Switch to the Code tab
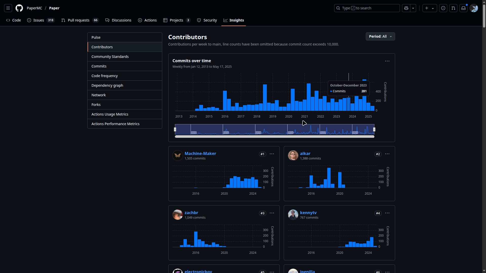 point(13,20)
